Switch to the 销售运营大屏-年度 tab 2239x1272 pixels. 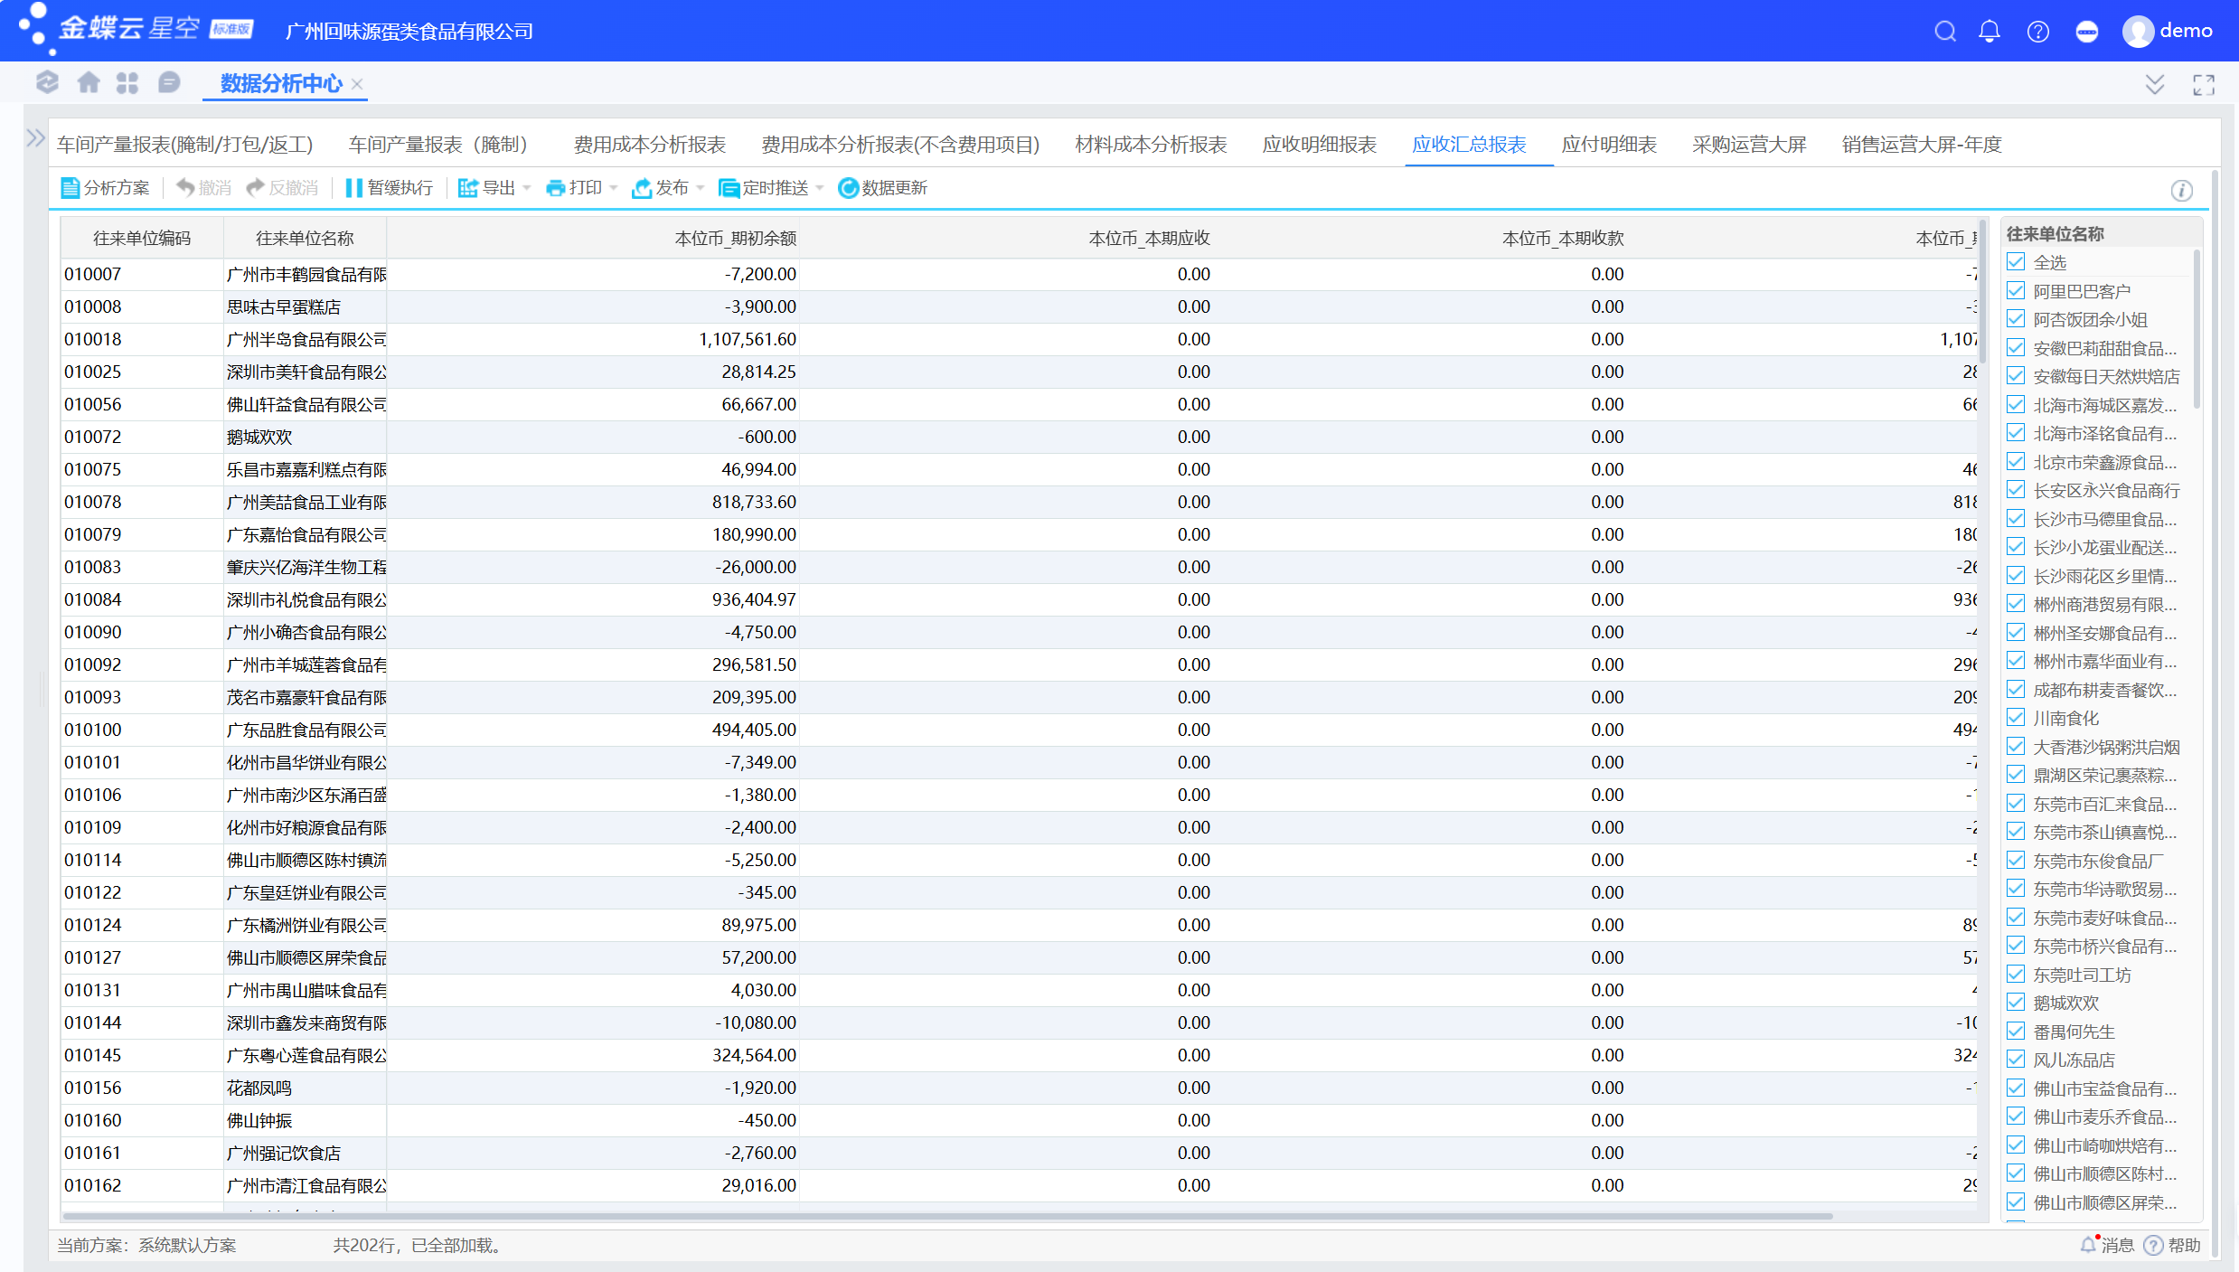[x=1922, y=145]
